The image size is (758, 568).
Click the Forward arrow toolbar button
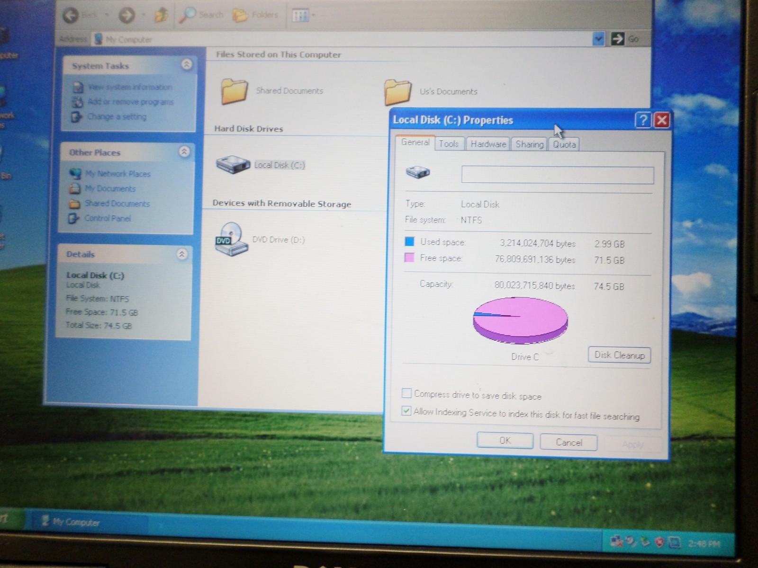[126, 16]
